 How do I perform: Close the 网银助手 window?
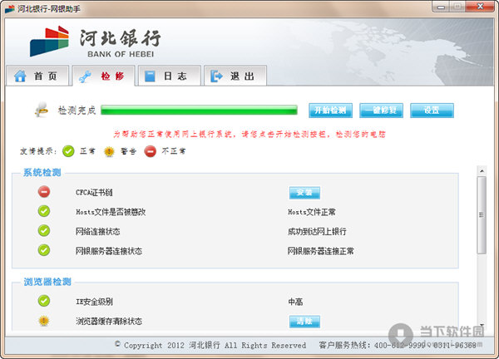[x=480, y=7]
